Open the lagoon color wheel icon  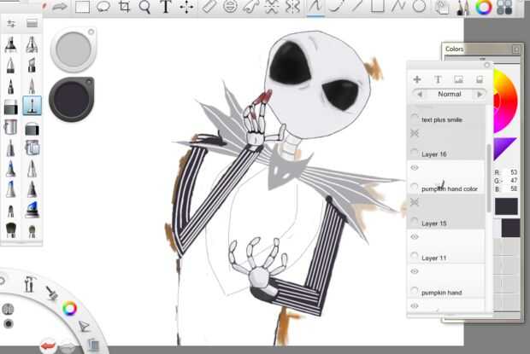pos(69,308)
